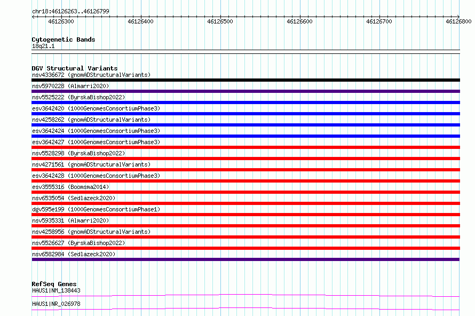Click the blue bar of nsv4258262

pyautogui.click(x=246, y=125)
